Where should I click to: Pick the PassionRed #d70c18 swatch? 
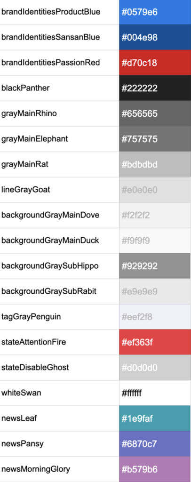pos(155,63)
